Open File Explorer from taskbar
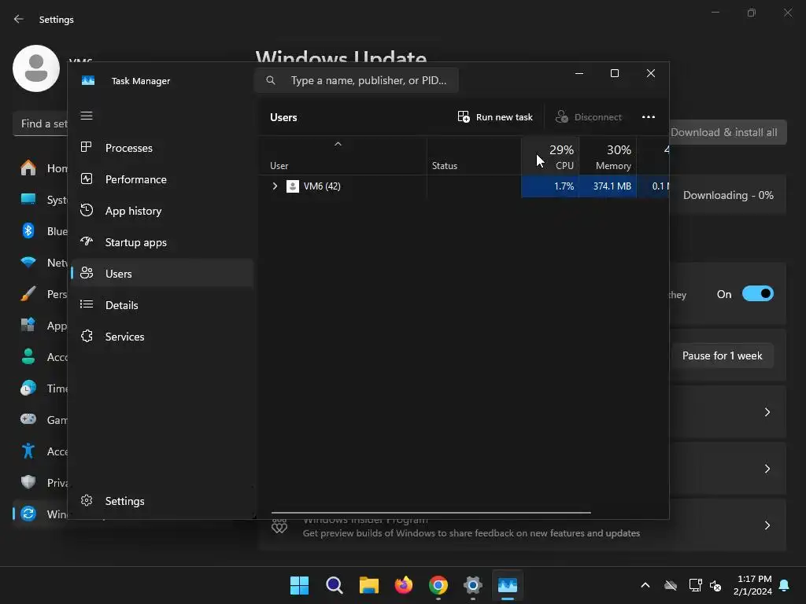Image resolution: width=806 pixels, height=604 pixels. [368, 585]
